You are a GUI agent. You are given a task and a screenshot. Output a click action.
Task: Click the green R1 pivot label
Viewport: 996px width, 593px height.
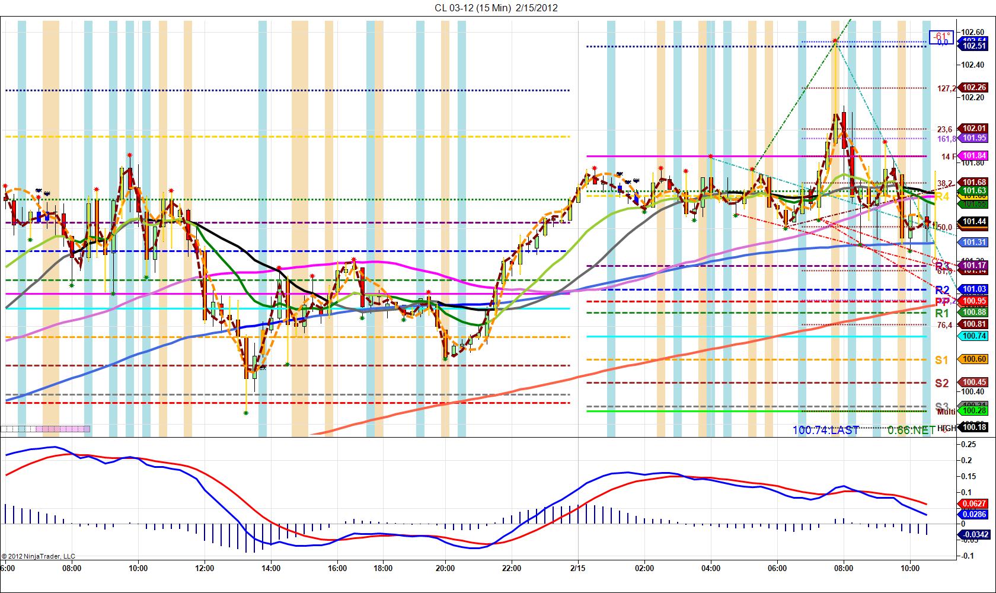[942, 313]
